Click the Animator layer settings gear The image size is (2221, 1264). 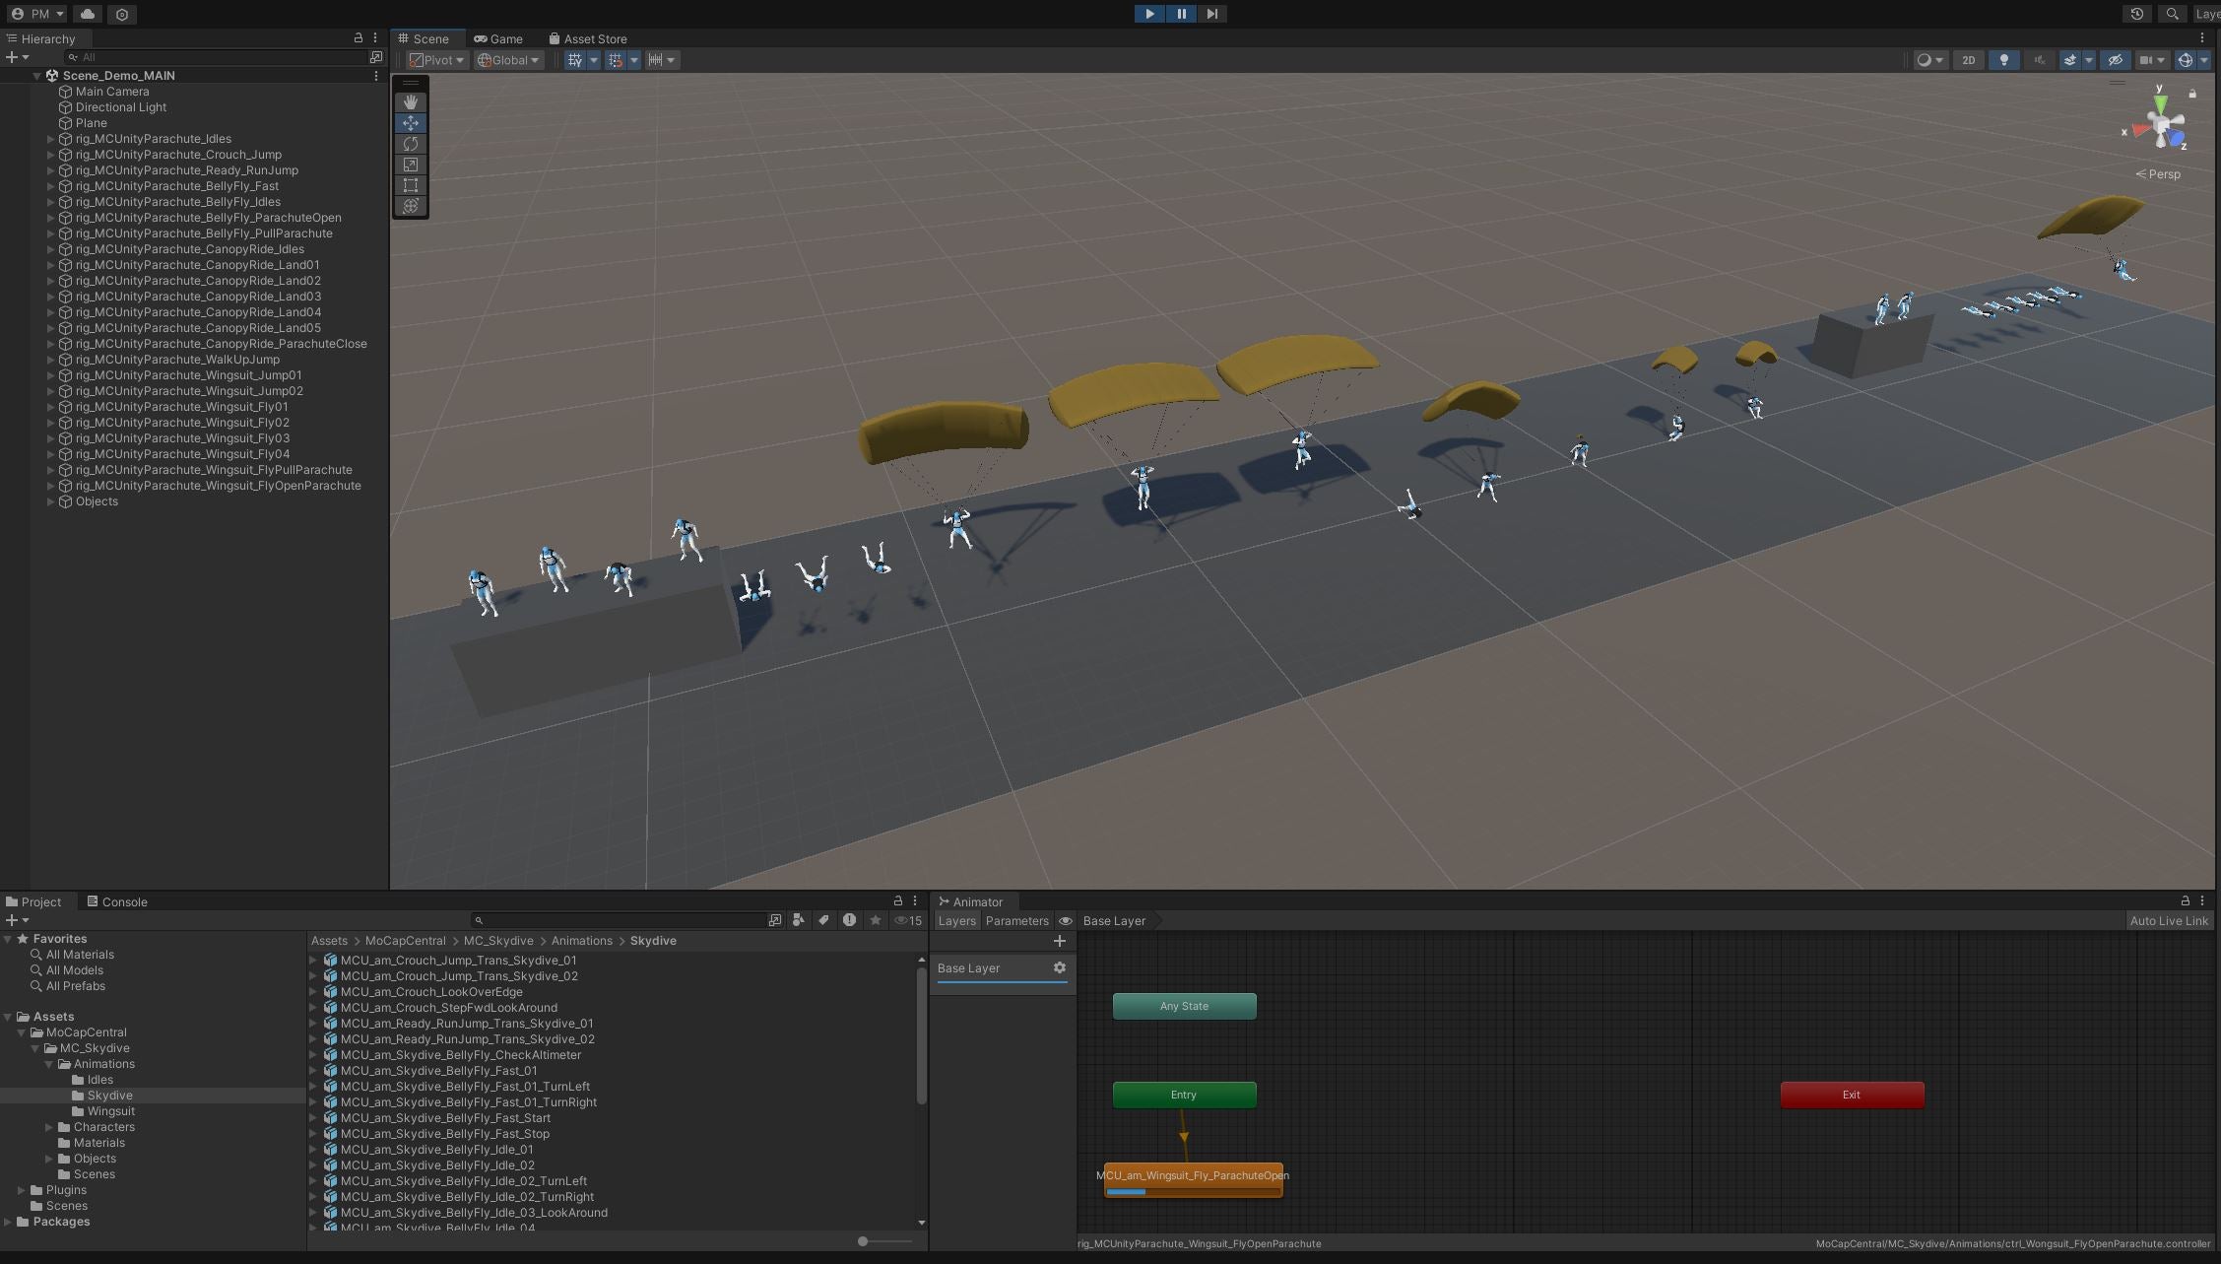(1060, 967)
